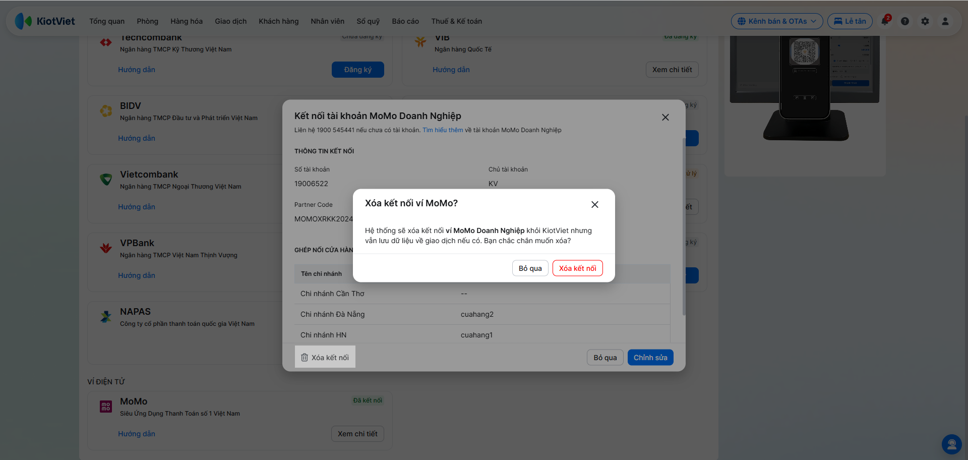The height and width of the screenshot is (460, 968).
Task: Click Bỏ qua in the confirmation dialog
Action: click(x=530, y=268)
